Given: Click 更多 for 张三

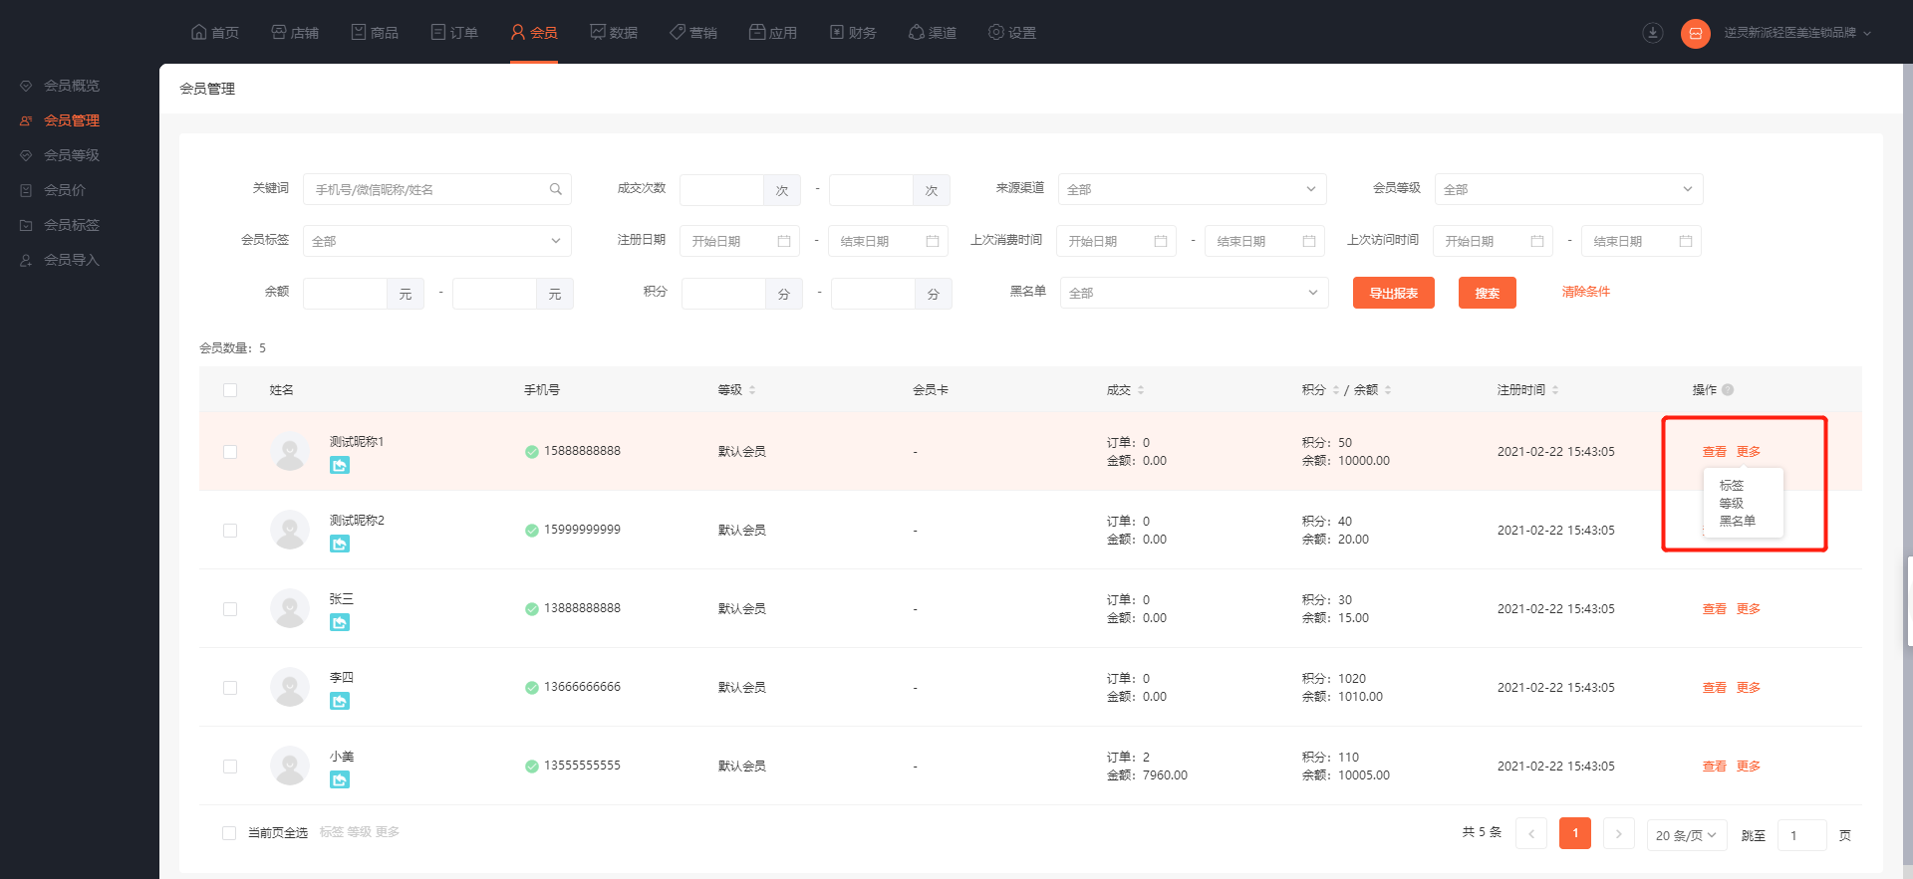Looking at the screenshot, I should click(x=1749, y=609).
